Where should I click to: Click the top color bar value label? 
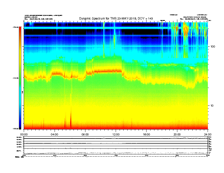16,27
